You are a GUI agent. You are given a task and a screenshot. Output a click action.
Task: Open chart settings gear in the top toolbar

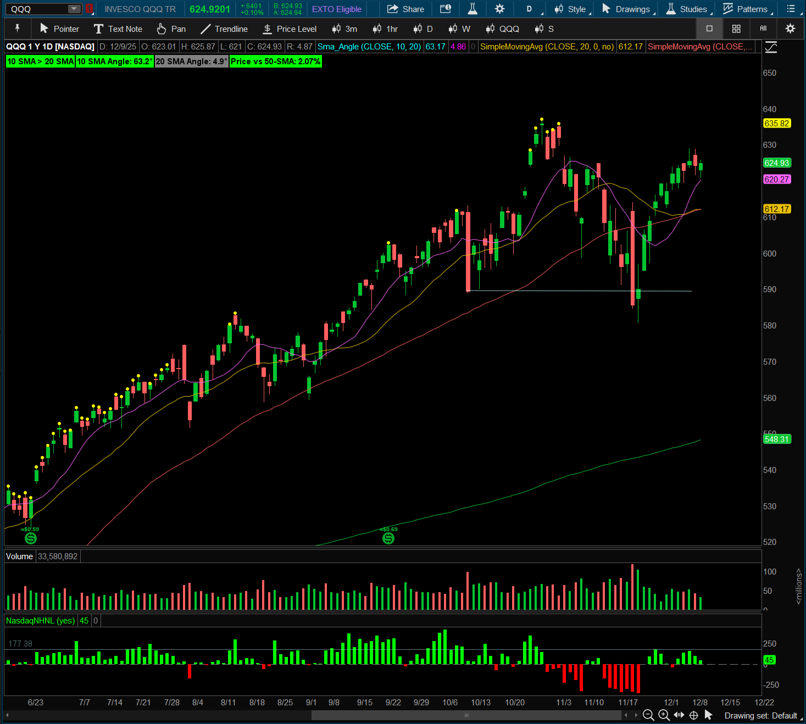(499, 9)
